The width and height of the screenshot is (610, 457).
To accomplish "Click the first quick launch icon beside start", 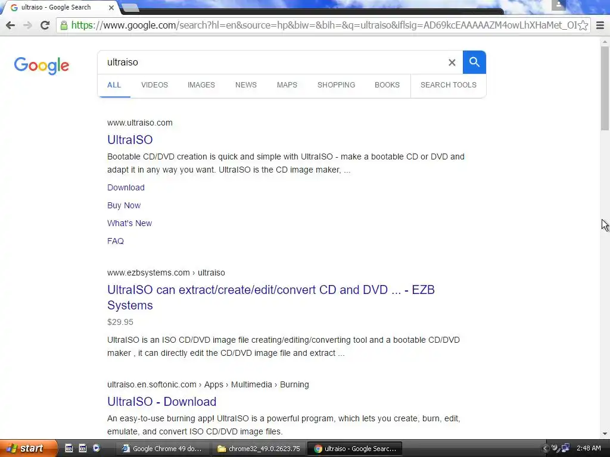I will click(69, 448).
